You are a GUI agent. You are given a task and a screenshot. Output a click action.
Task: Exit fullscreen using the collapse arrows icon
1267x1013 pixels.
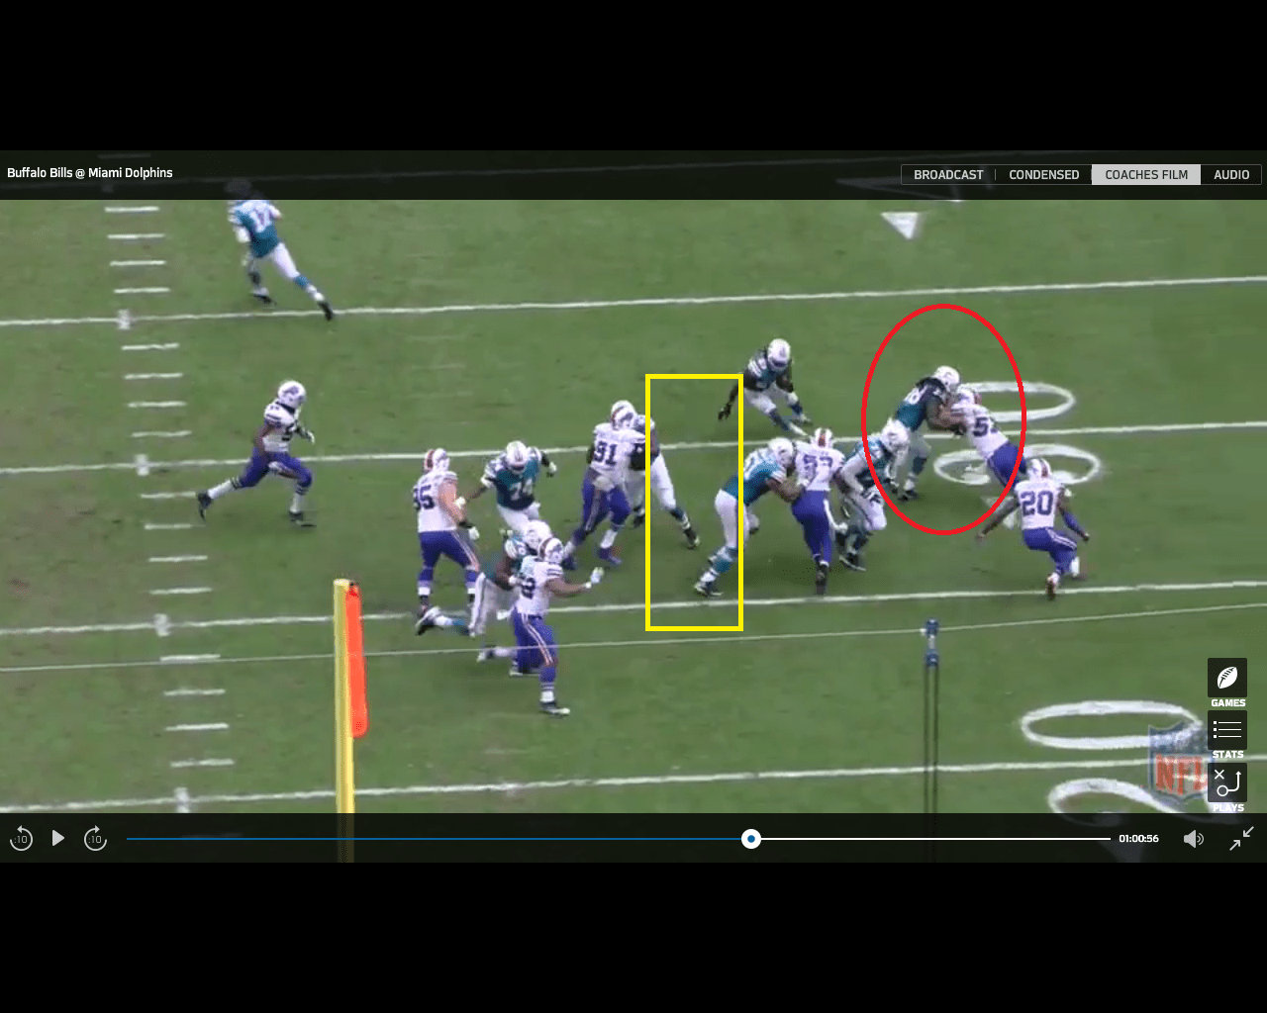point(1241,838)
